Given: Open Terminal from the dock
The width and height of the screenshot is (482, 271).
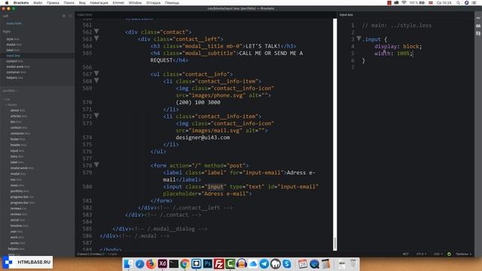Looking at the screenshot, I should point(174,263).
